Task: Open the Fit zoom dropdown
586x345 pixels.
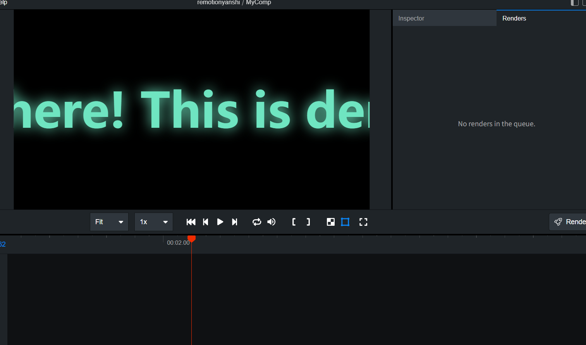Action: pyautogui.click(x=109, y=222)
